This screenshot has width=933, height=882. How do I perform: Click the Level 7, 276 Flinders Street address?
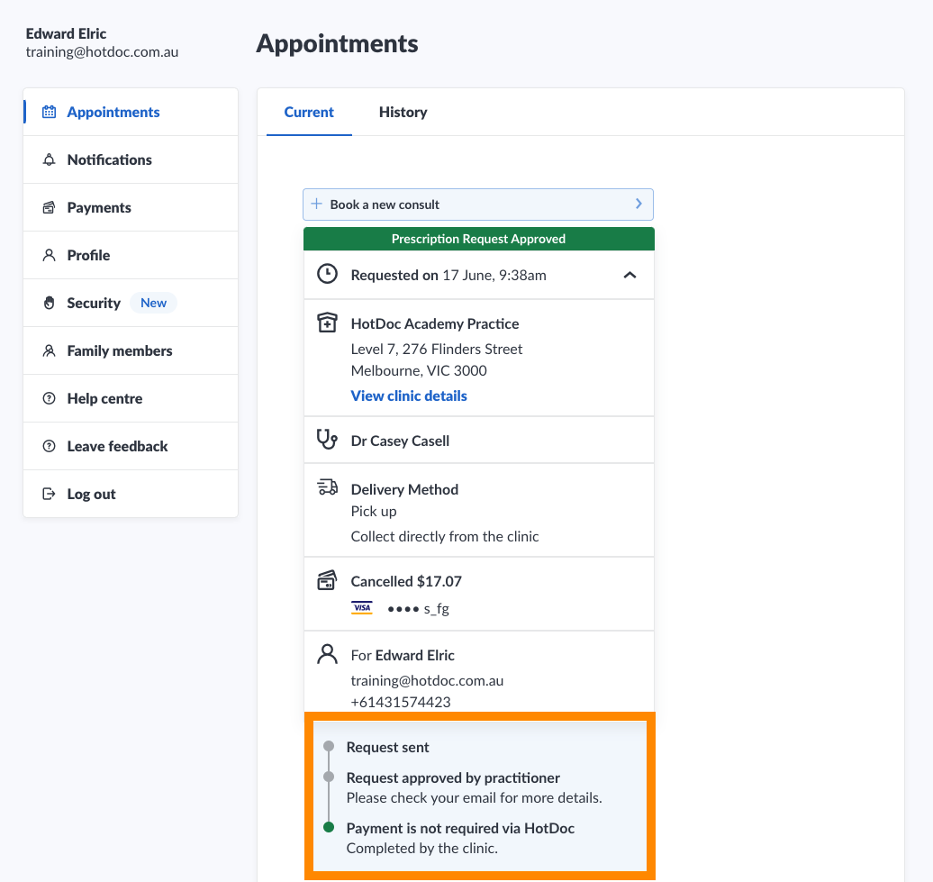[x=437, y=349]
